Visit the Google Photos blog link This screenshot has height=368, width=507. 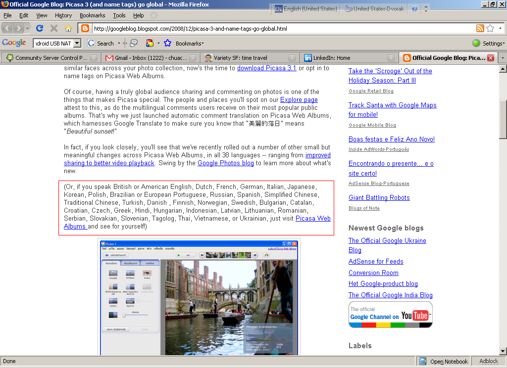coord(226,163)
